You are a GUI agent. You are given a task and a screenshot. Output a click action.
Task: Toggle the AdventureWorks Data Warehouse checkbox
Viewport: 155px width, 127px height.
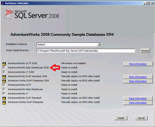coord(4,89)
